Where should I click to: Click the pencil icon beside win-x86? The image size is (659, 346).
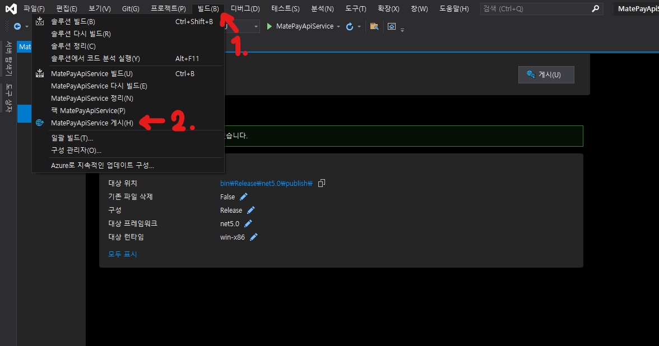point(254,237)
